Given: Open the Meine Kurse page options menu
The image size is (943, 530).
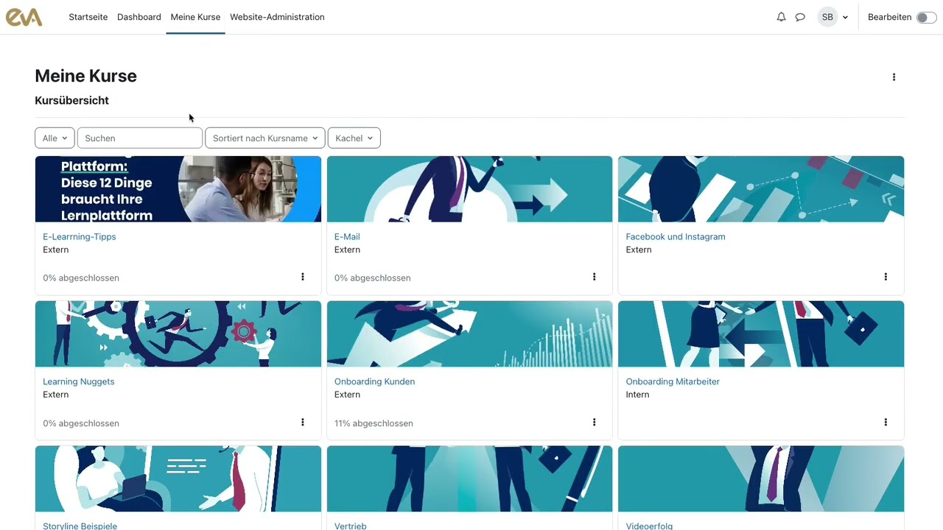Looking at the screenshot, I should (894, 77).
